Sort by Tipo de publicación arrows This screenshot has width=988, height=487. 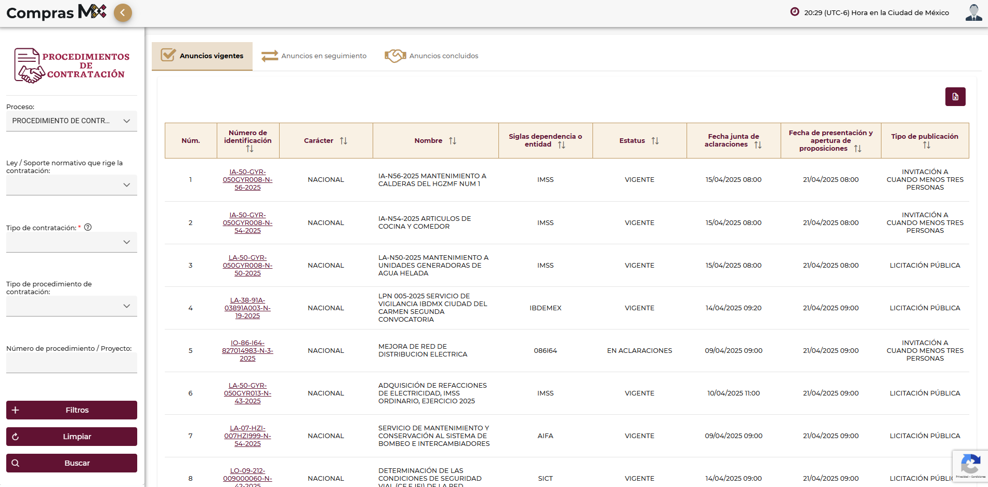click(x=927, y=145)
